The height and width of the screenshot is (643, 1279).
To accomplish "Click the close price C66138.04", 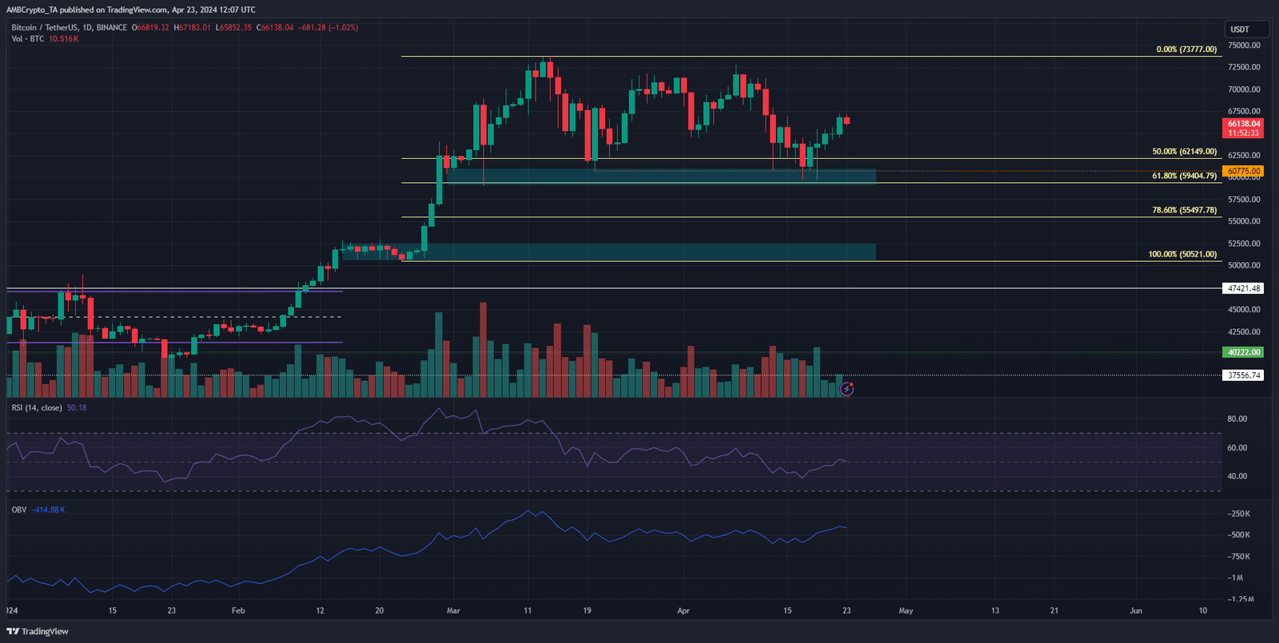I will [x=275, y=28].
